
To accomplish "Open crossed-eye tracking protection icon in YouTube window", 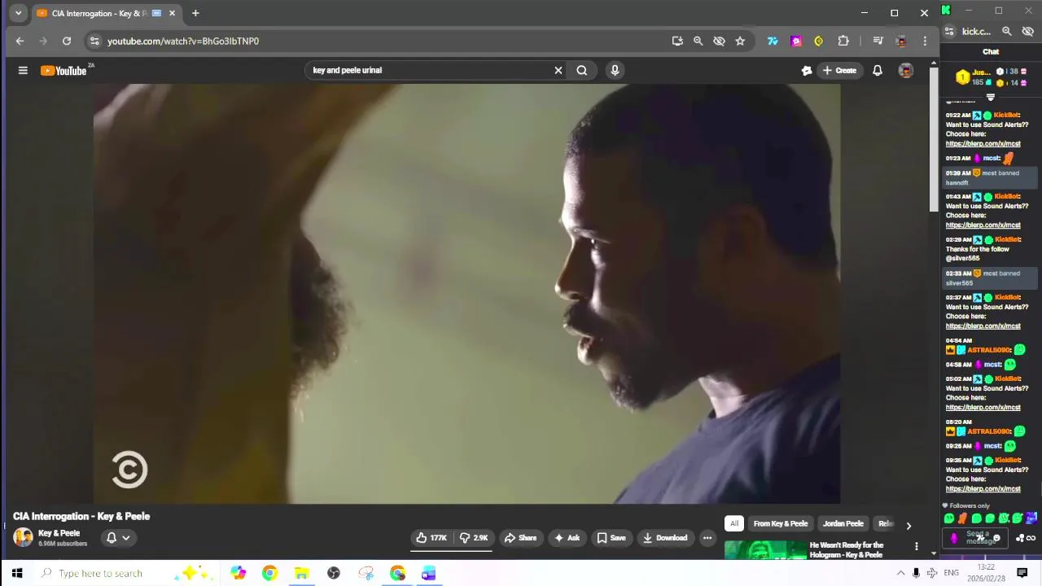I will (719, 41).
